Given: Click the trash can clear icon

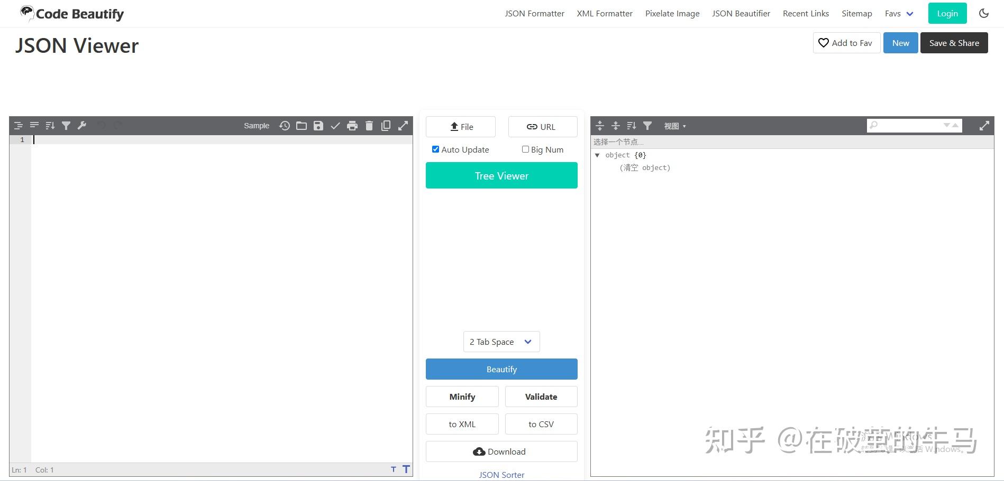Looking at the screenshot, I should pyautogui.click(x=369, y=126).
